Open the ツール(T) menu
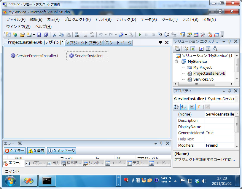The height and width of the screenshot is (189, 242). pos(169,20)
